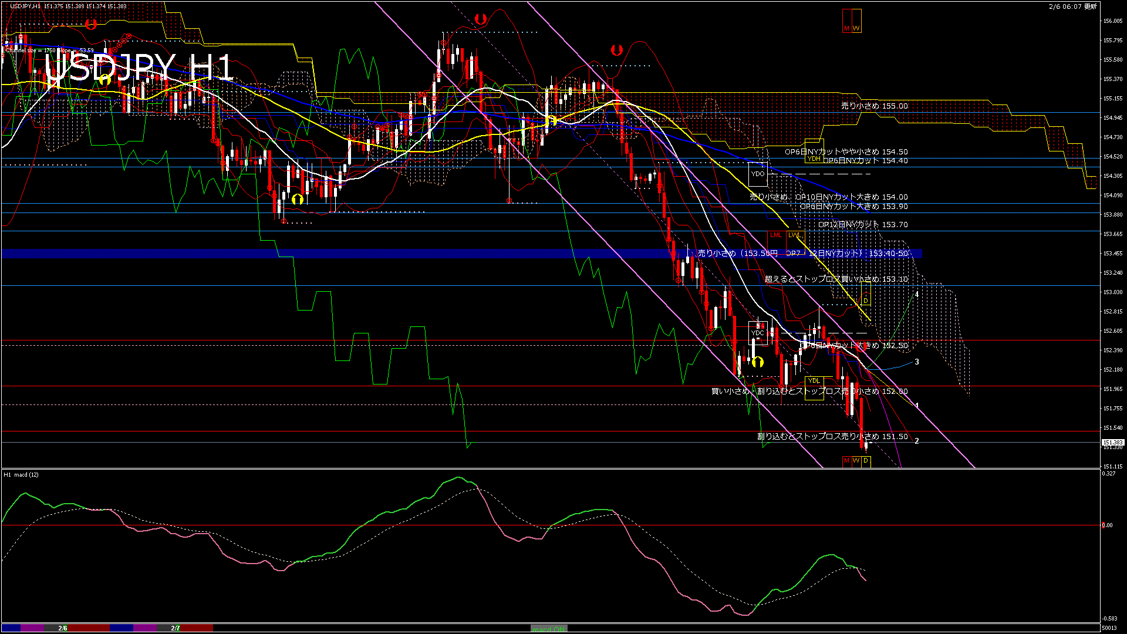Click the OP12日NYカット 153.70 label
The width and height of the screenshot is (1127, 634).
click(863, 225)
